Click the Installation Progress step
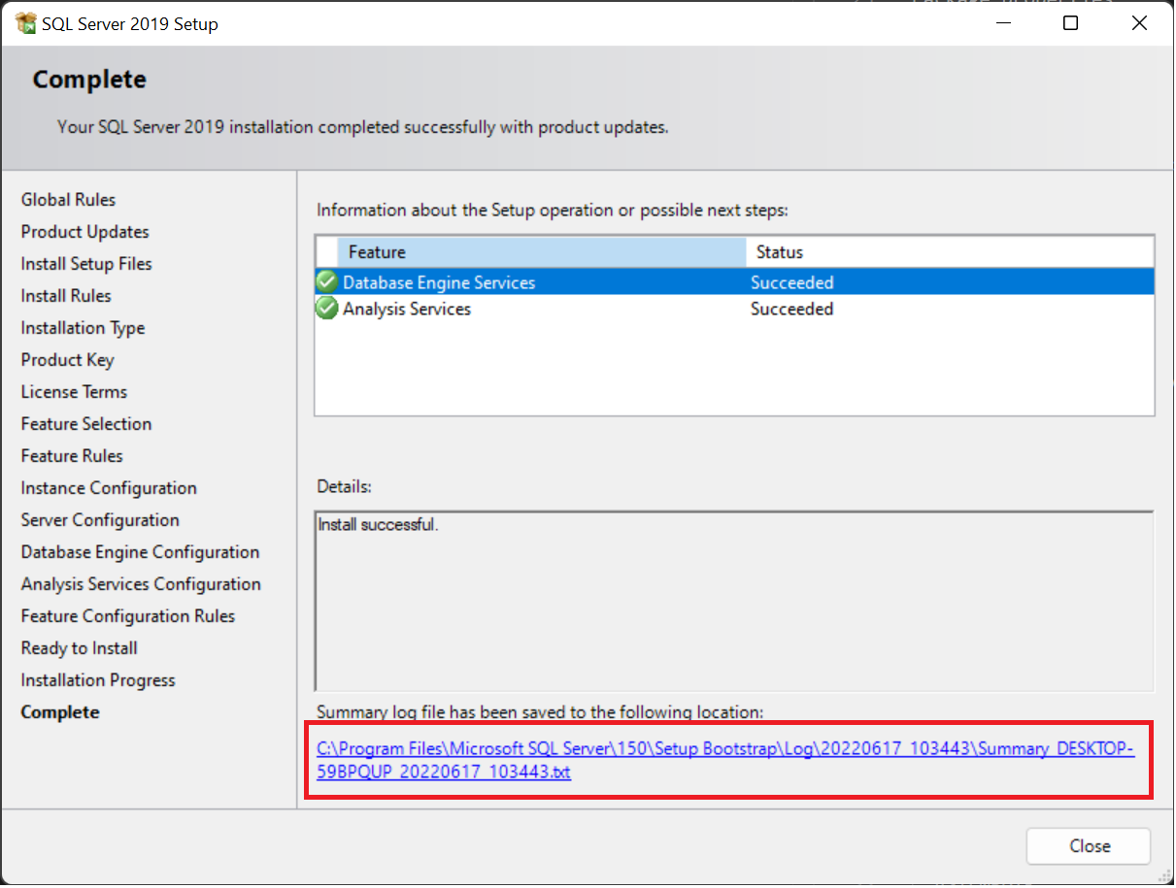The height and width of the screenshot is (888, 1176). point(98,680)
